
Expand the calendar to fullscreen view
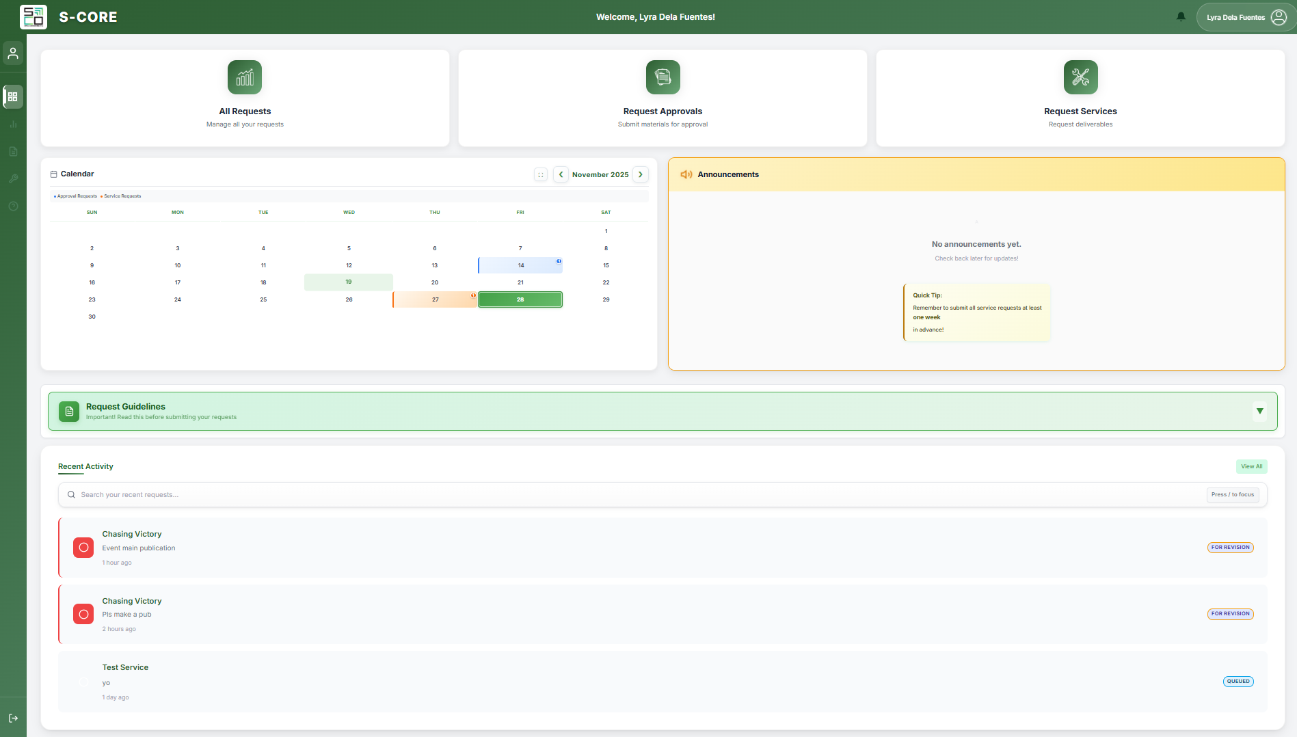(540, 174)
